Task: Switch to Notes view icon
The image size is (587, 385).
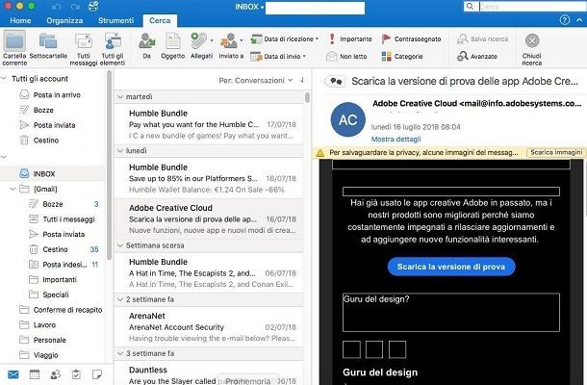Action: pyautogui.click(x=97, y=374)
